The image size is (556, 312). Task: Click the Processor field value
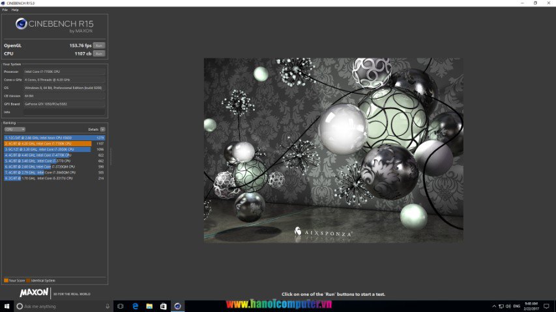click(x=64, y=71)
